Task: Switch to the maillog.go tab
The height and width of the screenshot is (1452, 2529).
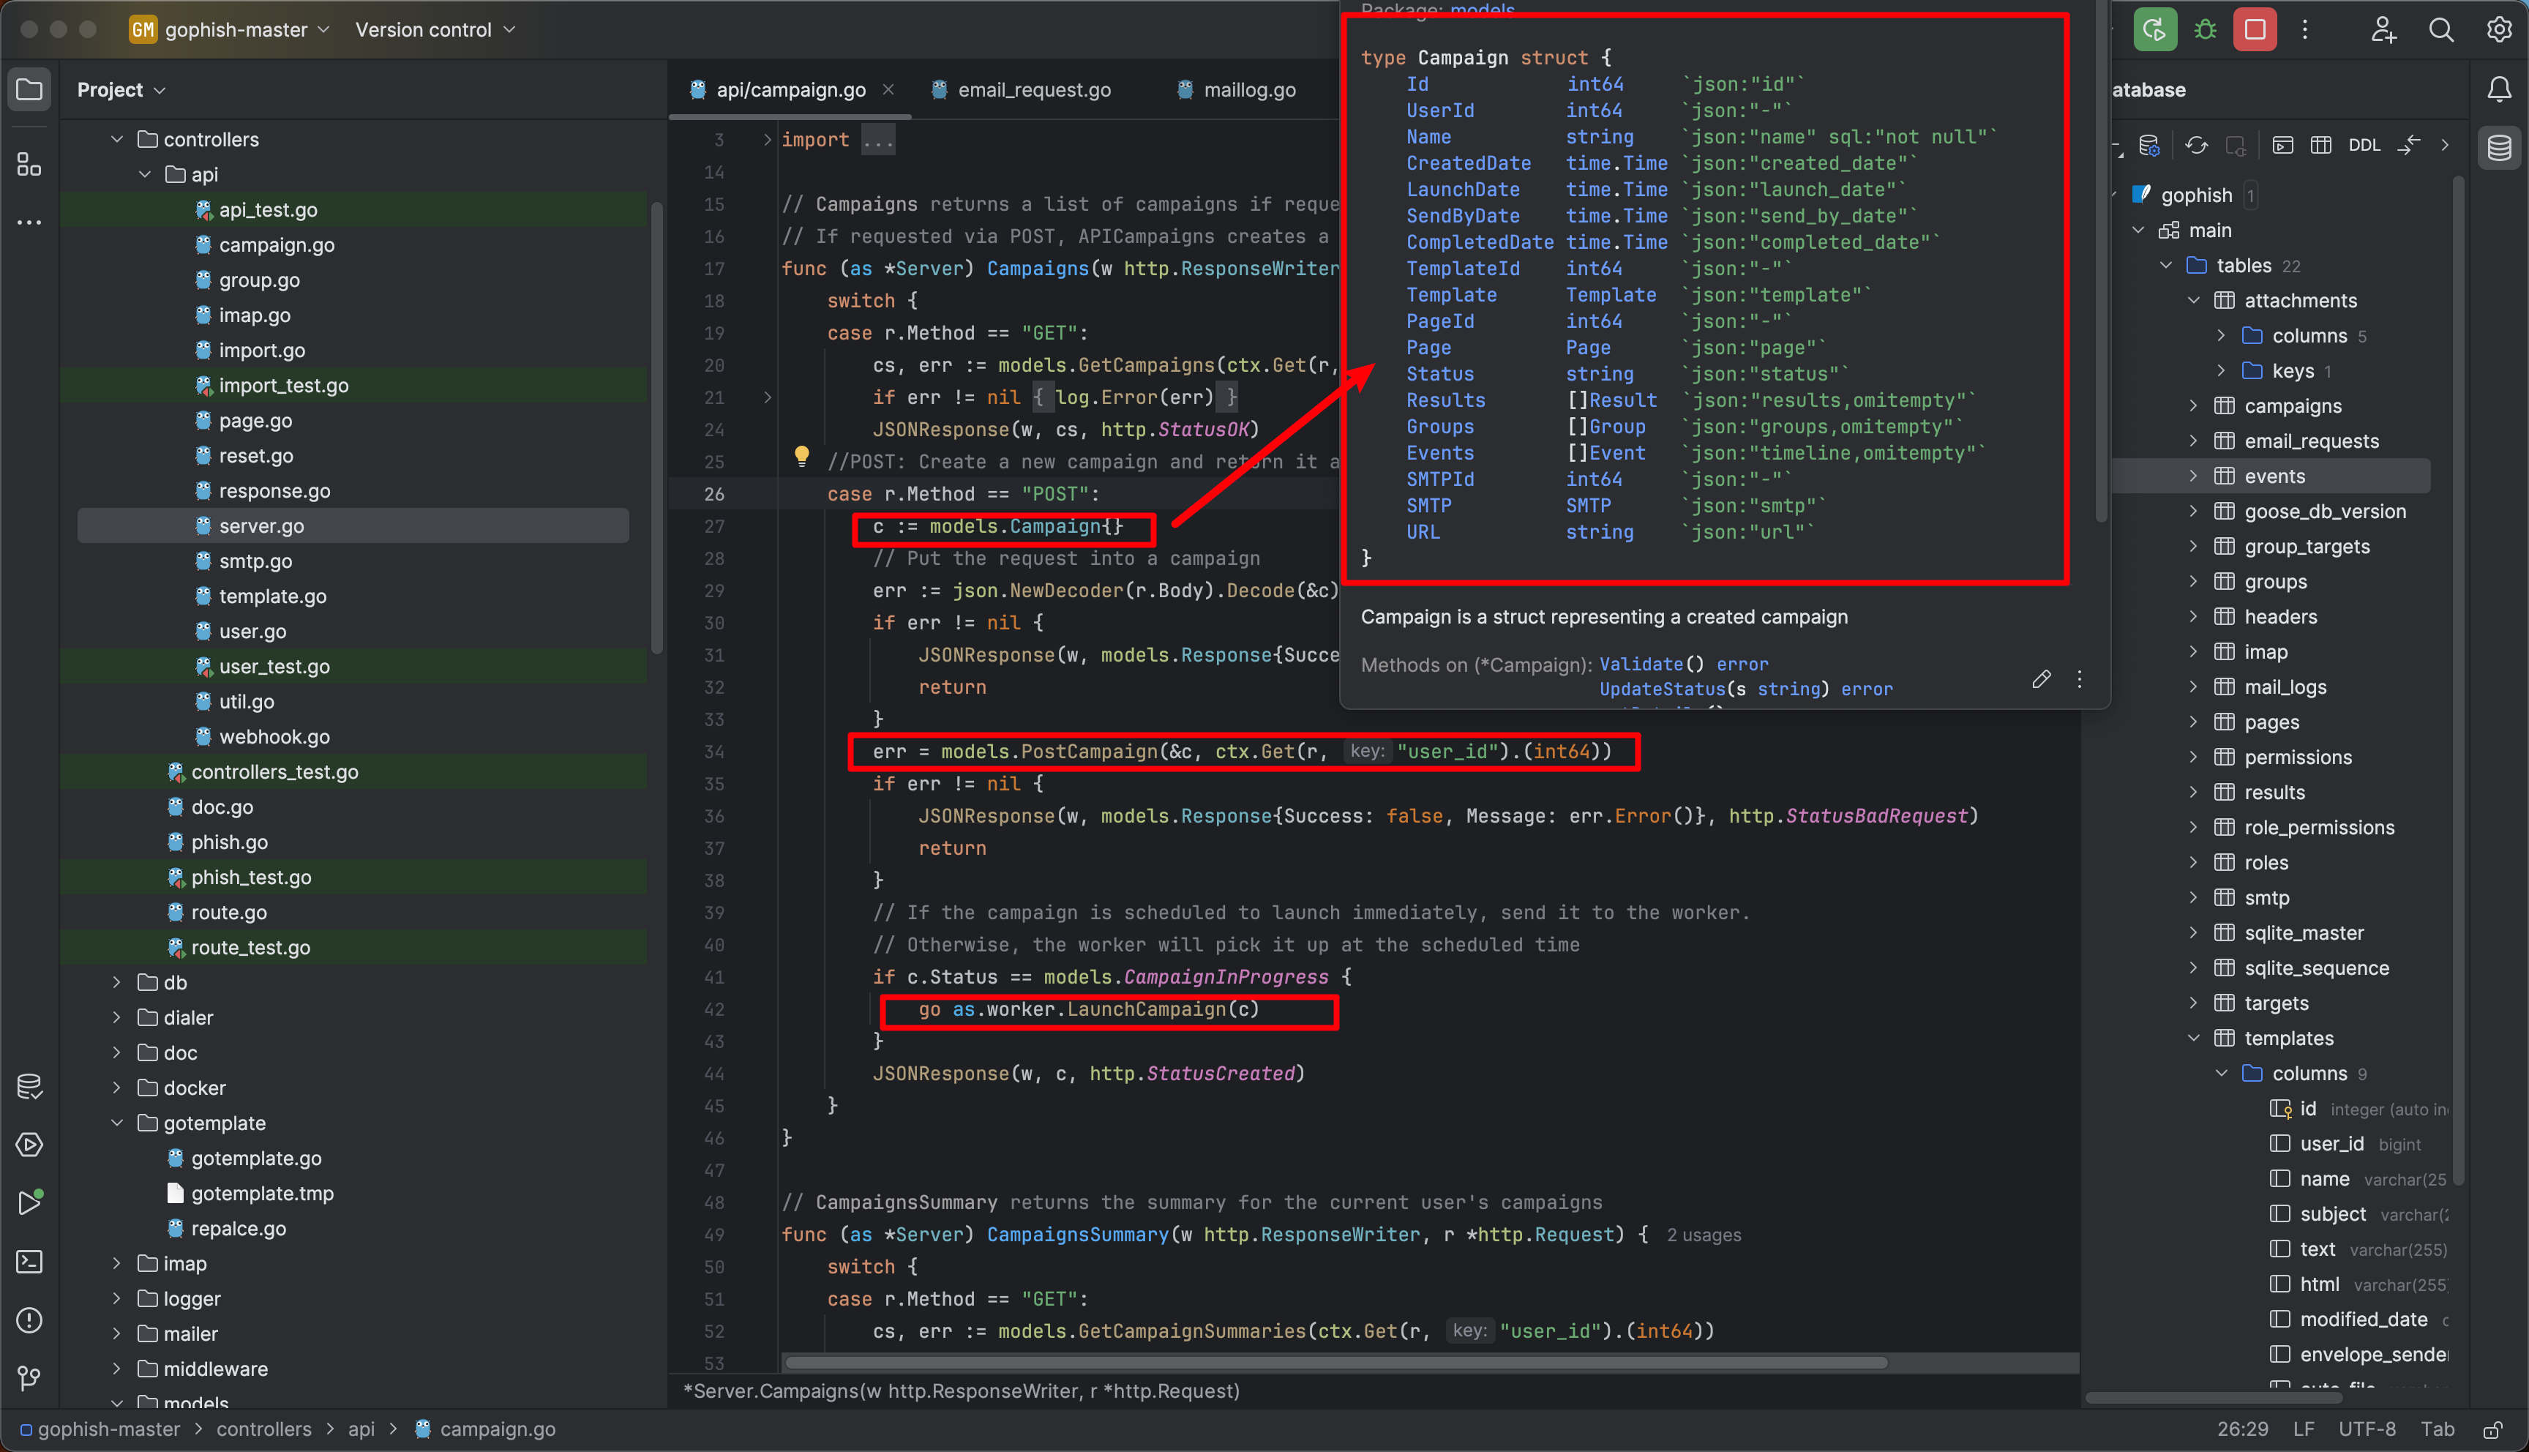Action: tap(1236, 90)
